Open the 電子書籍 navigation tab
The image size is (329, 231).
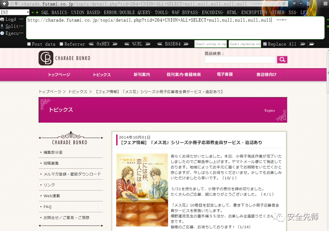[225, 75]
